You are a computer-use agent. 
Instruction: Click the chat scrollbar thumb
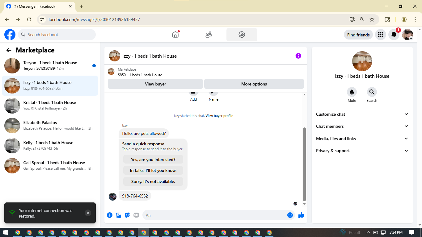(x=304, y=164)
